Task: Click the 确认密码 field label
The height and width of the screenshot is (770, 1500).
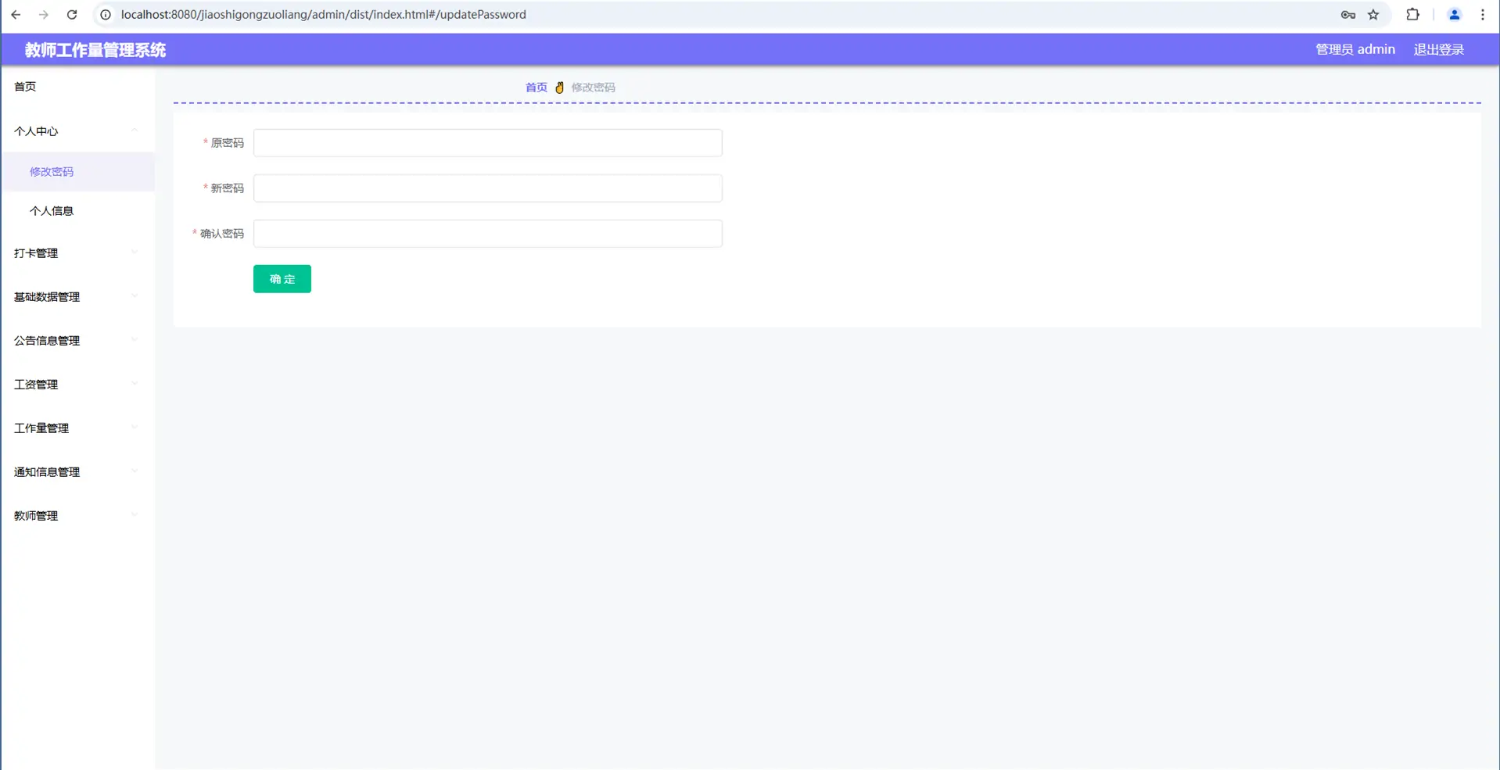Action: (x=222, y=234)
